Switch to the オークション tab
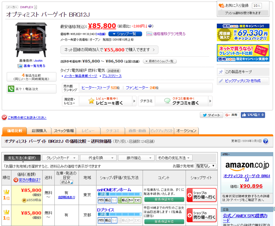275x226 pixels. pos(186,131)
